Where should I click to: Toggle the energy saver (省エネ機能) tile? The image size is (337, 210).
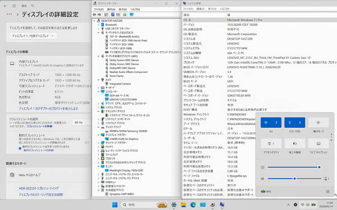pyautogui.click(x=295, y=143)
